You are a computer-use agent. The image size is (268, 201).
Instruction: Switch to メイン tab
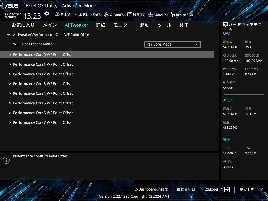click(x=50, y=25)
